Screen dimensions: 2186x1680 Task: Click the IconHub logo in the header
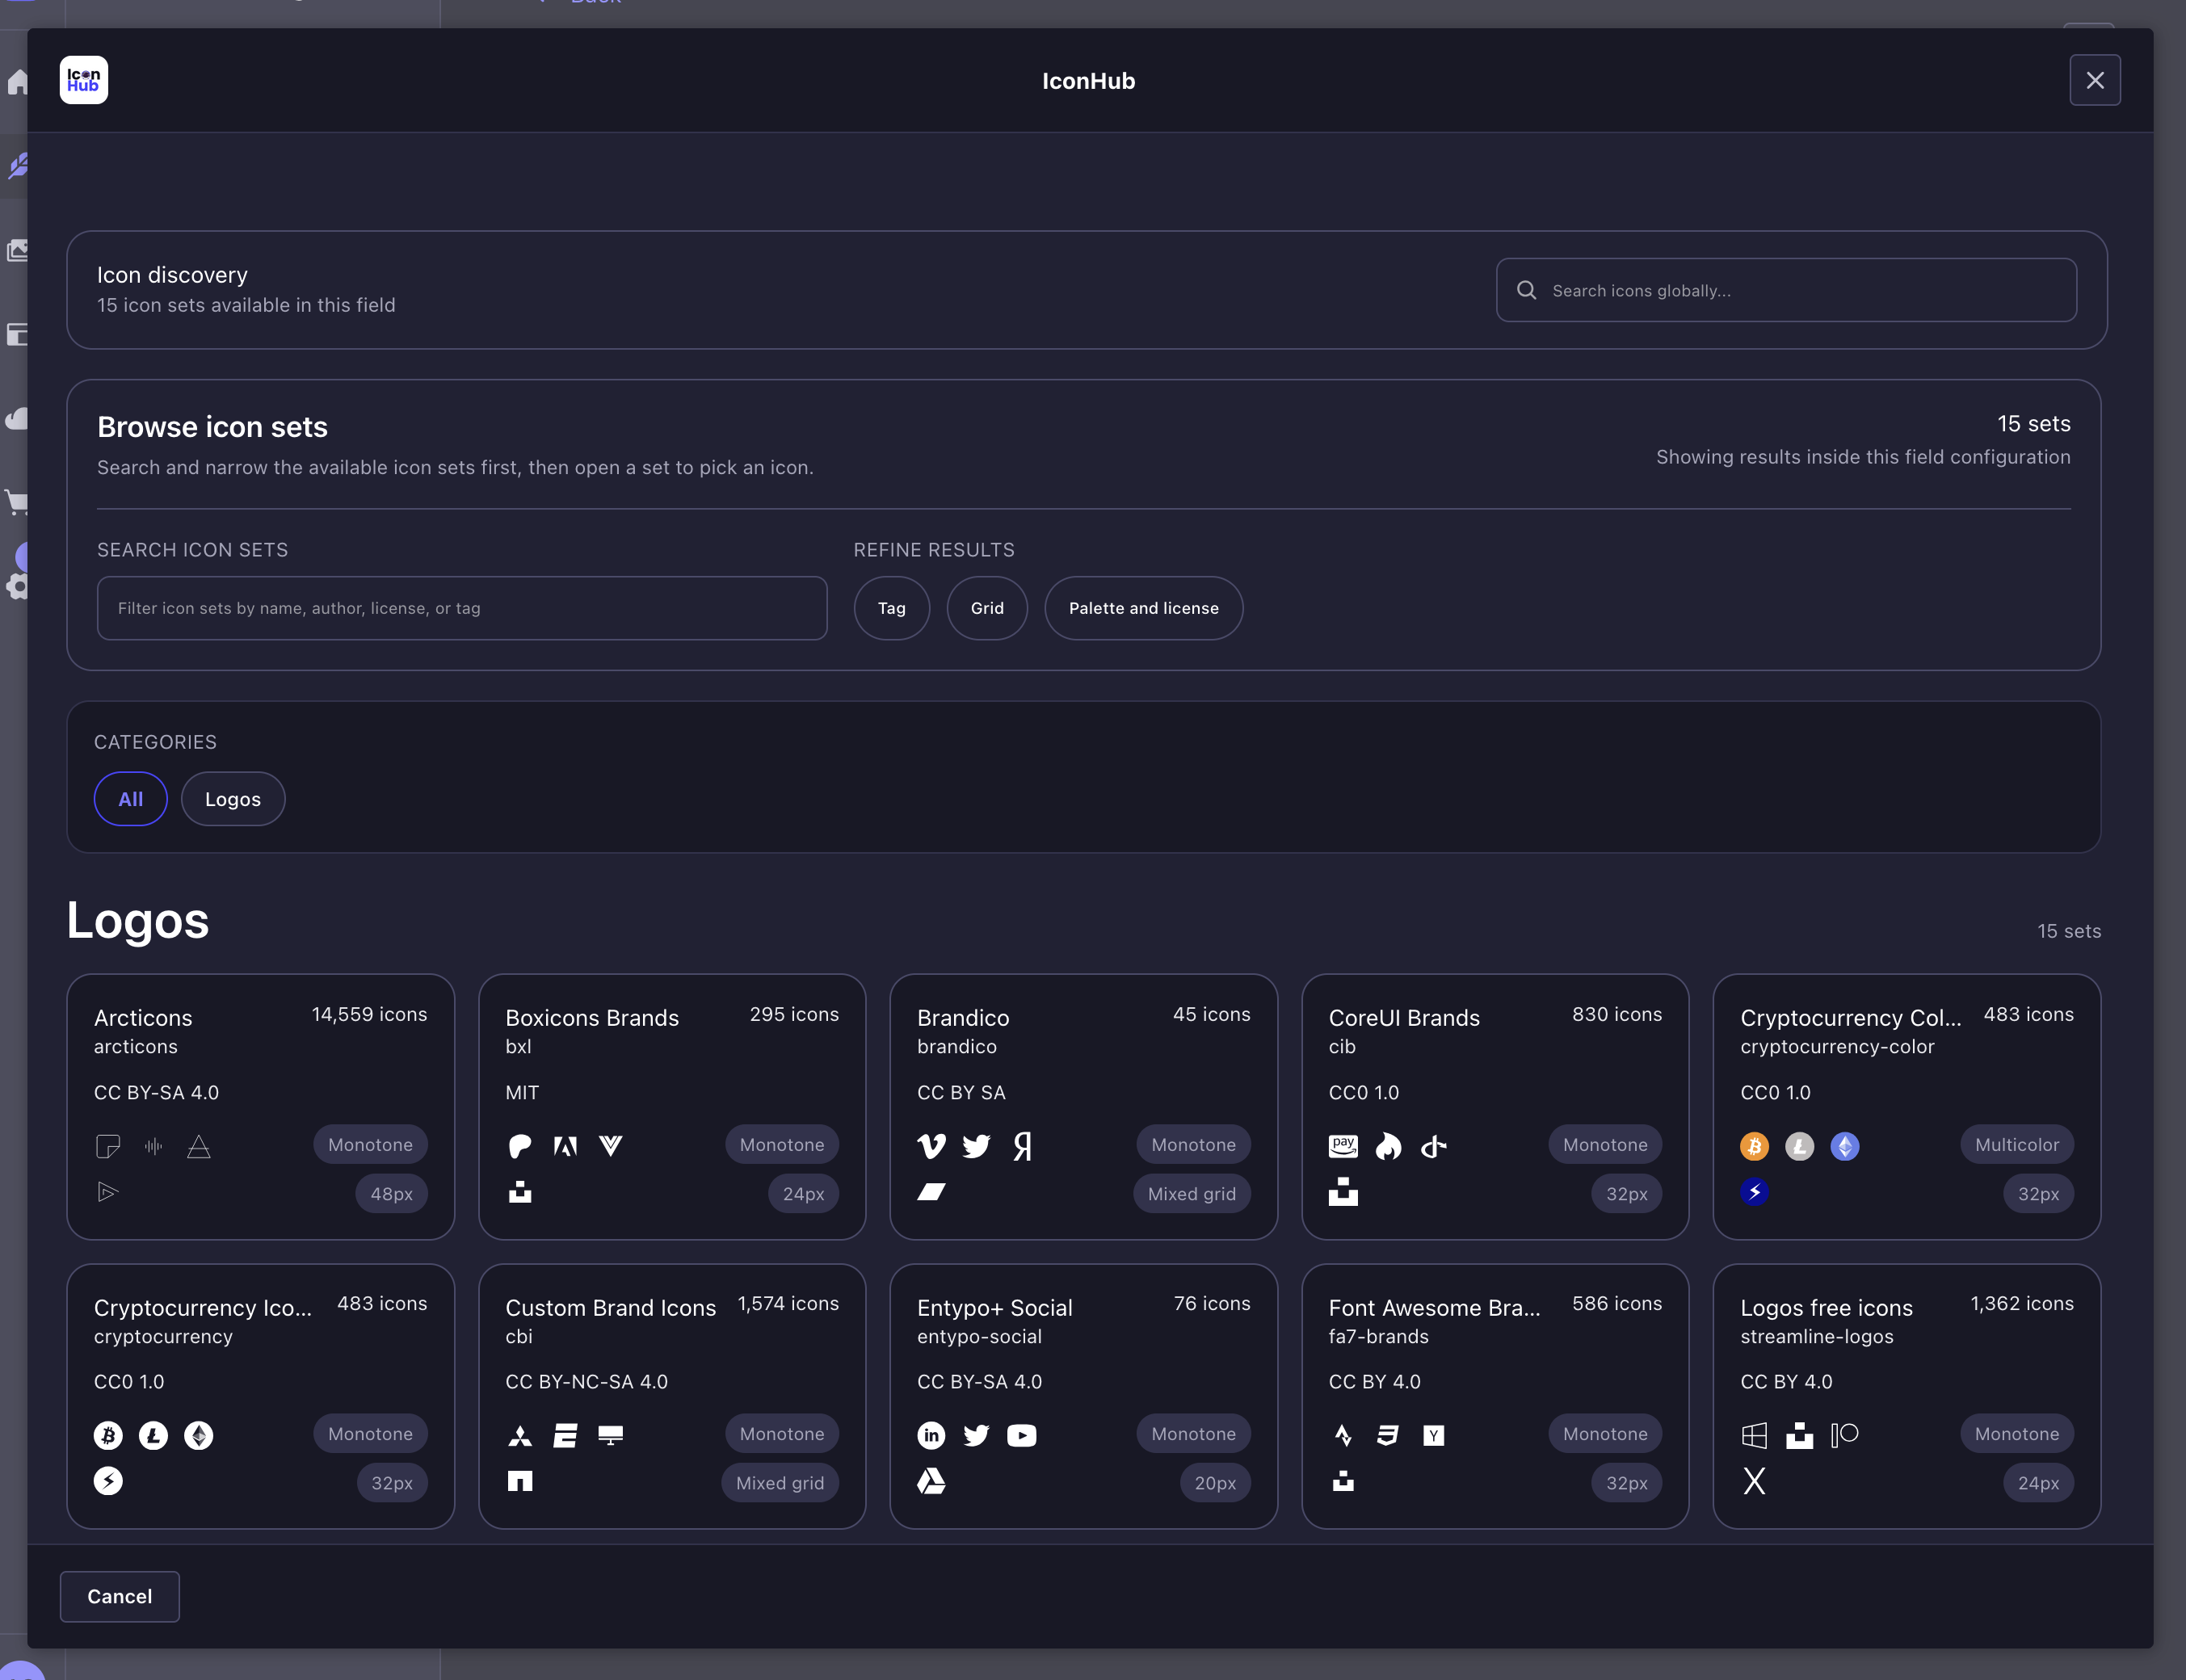[x=84, y=80]
